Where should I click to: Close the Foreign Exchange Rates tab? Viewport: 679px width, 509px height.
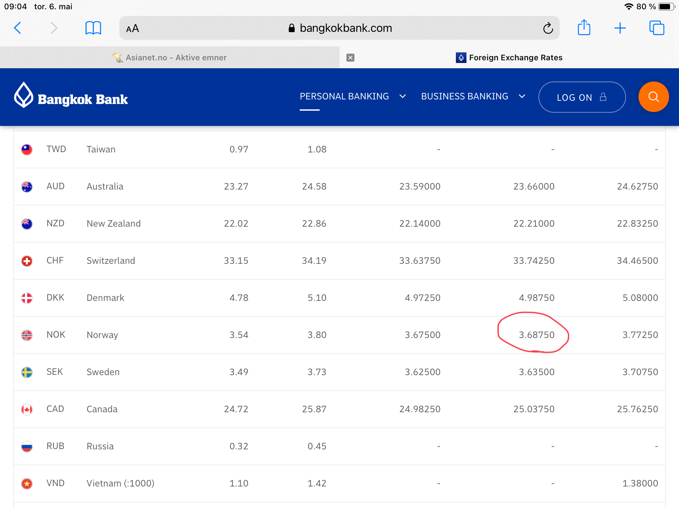click(350, 58)
